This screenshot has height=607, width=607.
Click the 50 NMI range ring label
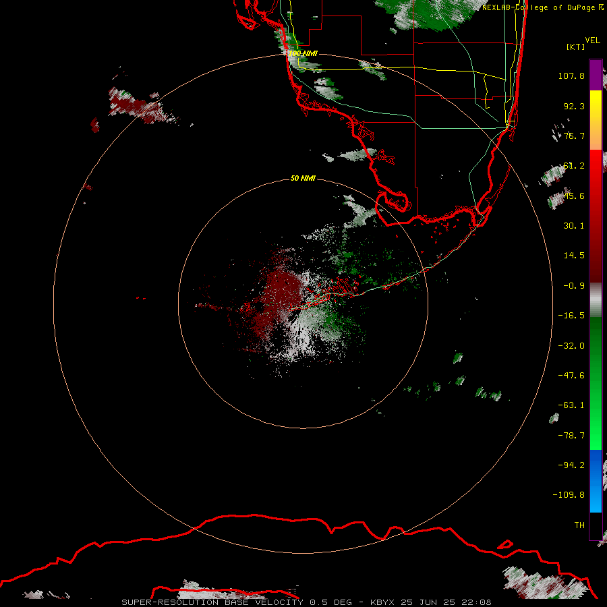(x=303, y=178)
